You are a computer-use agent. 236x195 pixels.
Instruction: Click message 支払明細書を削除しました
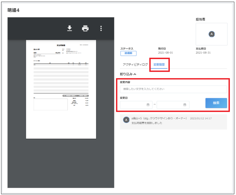(x=147, y=123)
